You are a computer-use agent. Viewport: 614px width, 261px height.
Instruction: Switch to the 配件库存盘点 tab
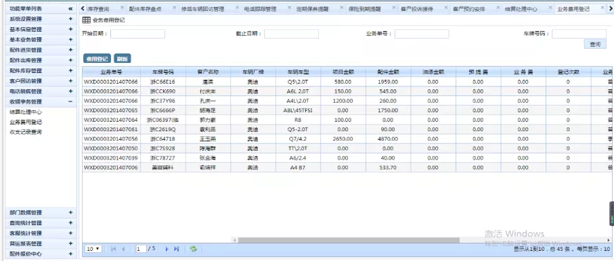pos(146,9)
